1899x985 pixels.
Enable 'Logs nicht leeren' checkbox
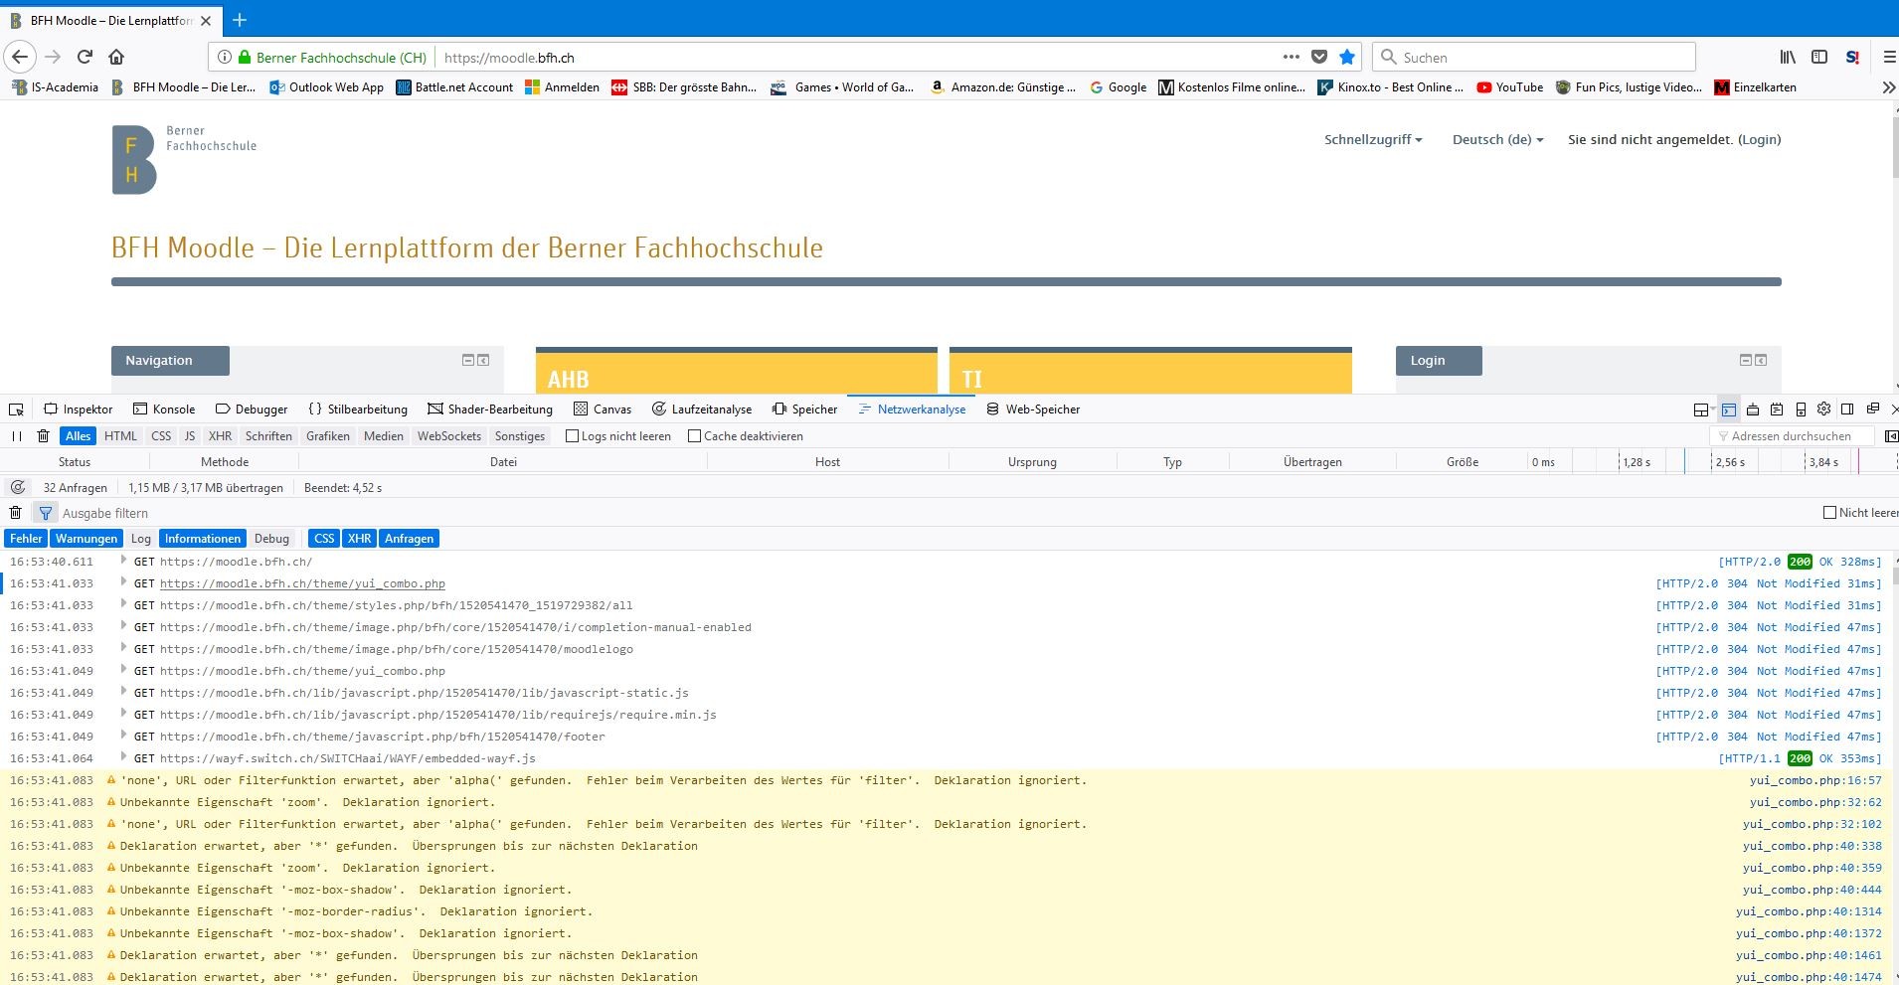coord(572,436)
